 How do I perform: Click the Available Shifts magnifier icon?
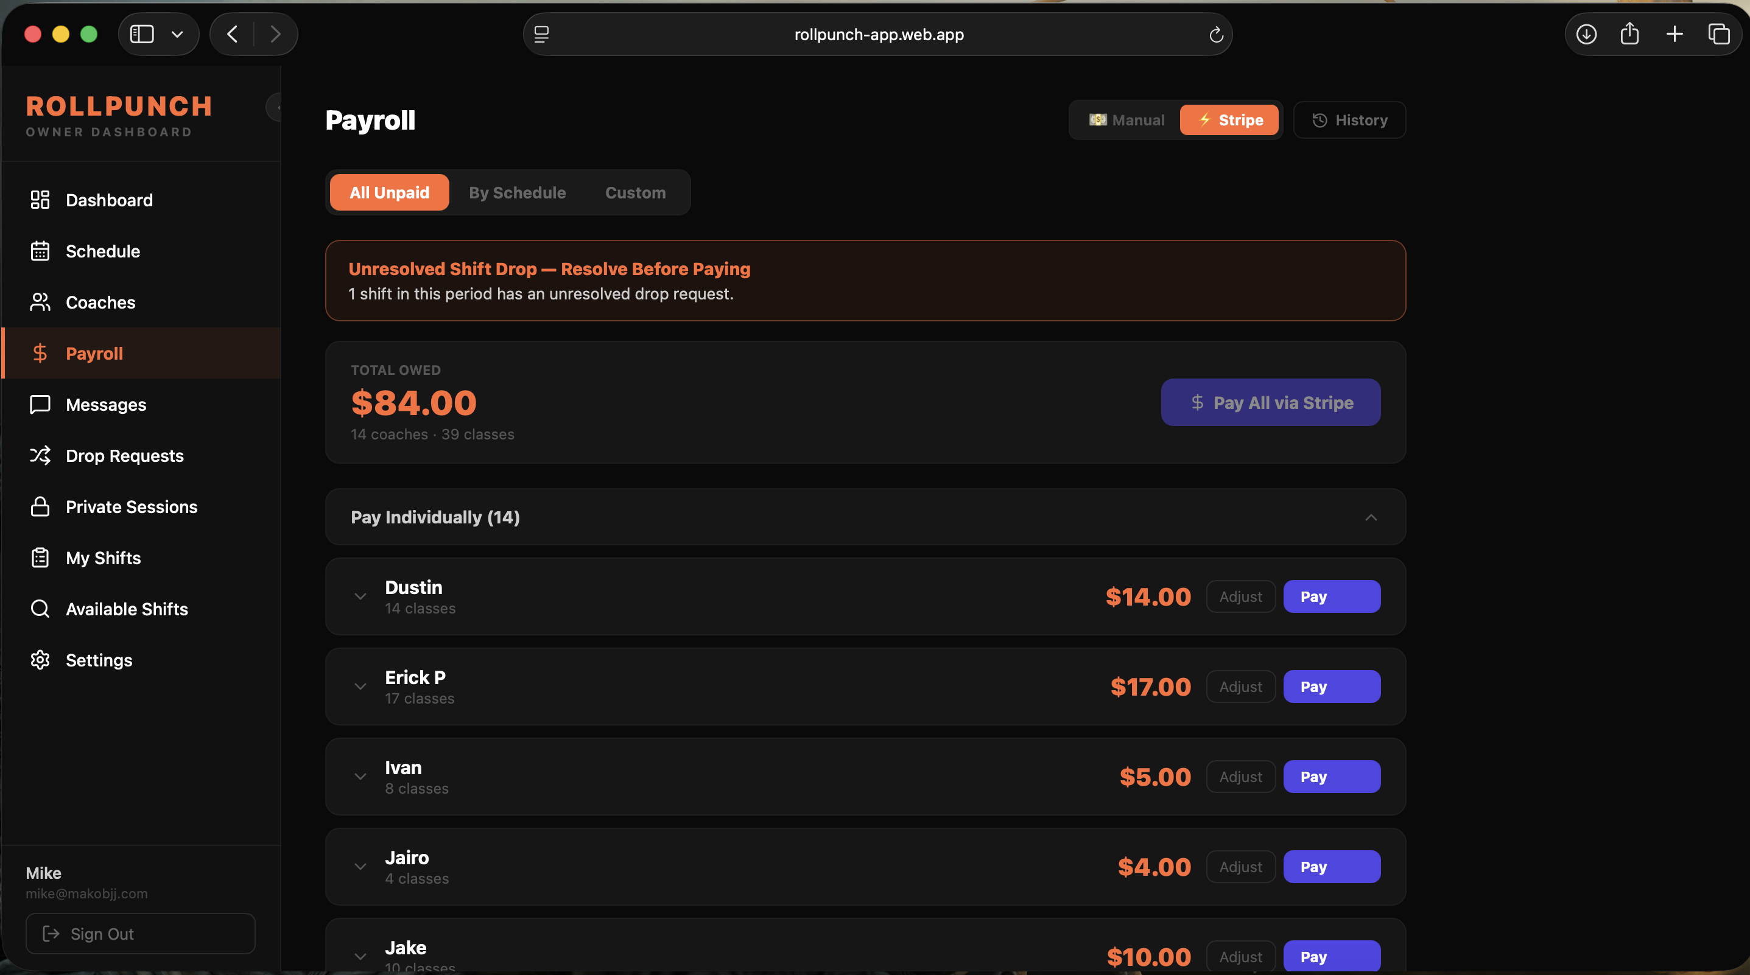(40, 609)
